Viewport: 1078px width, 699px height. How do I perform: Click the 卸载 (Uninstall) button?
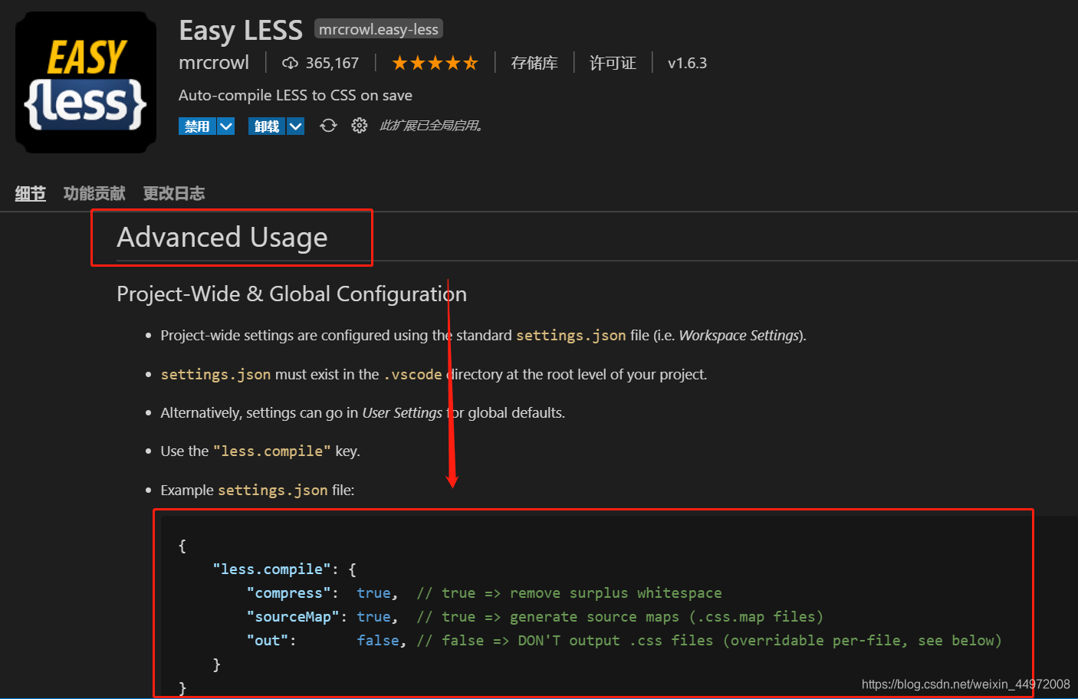click(x=267, y=126)
